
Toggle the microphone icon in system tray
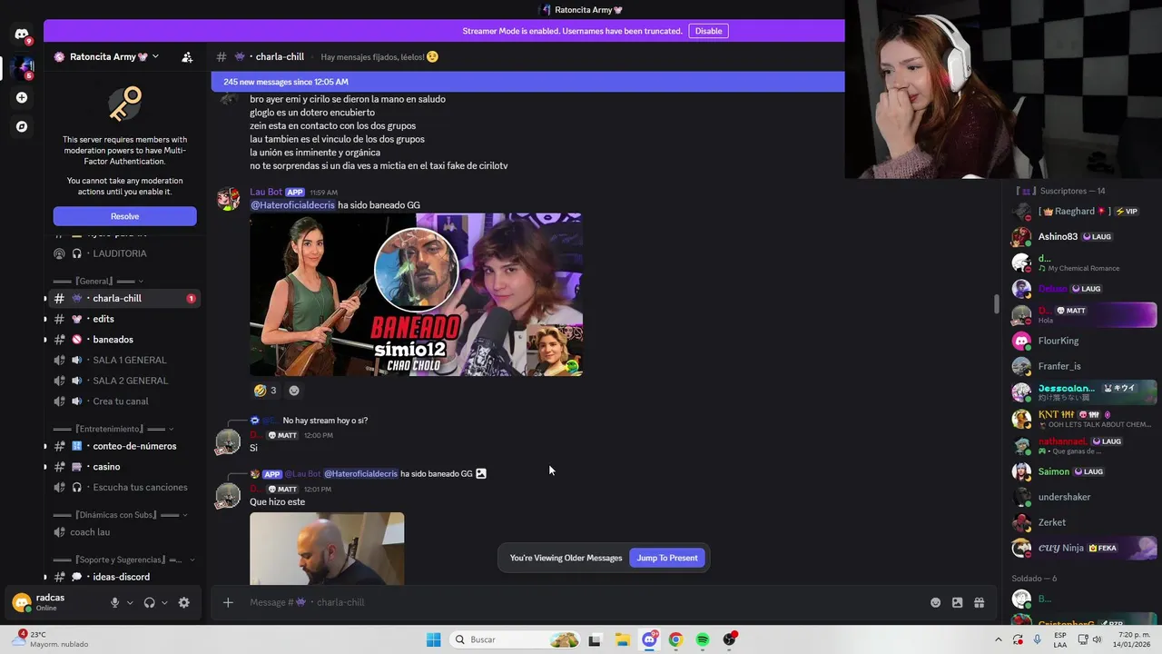[x=1037, y=639]
